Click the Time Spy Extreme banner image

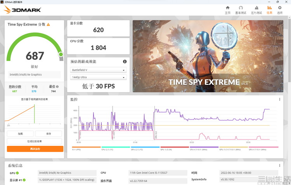[x=208, y=56]
